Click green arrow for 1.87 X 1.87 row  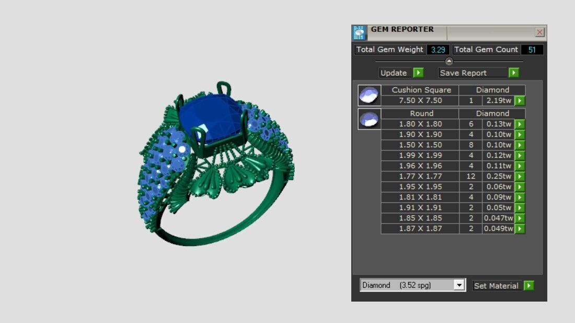[x=520, y=228]
